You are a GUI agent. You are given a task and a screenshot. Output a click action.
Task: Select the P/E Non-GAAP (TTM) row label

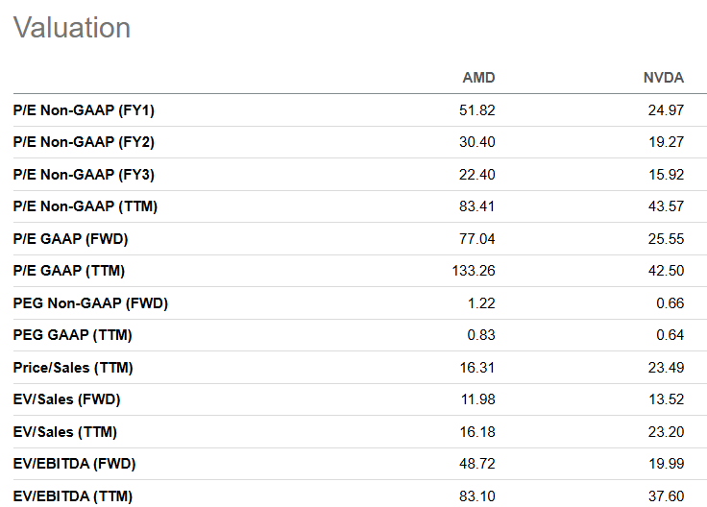pos(85,206)
